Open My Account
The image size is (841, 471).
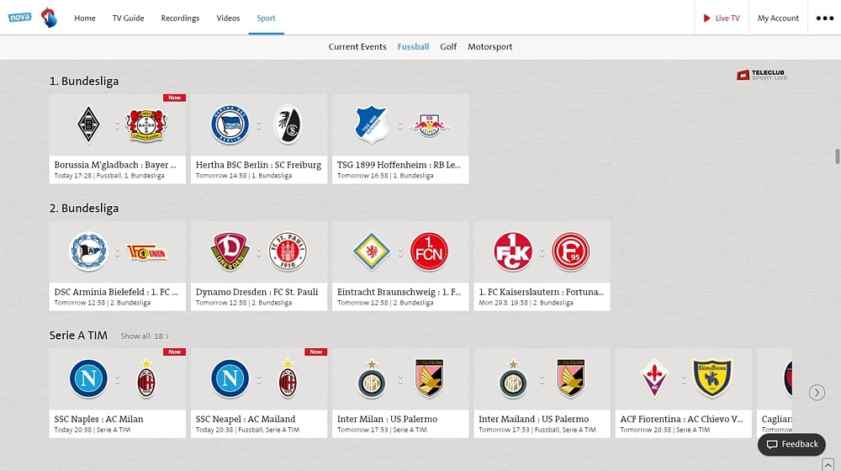coord(778,18)
